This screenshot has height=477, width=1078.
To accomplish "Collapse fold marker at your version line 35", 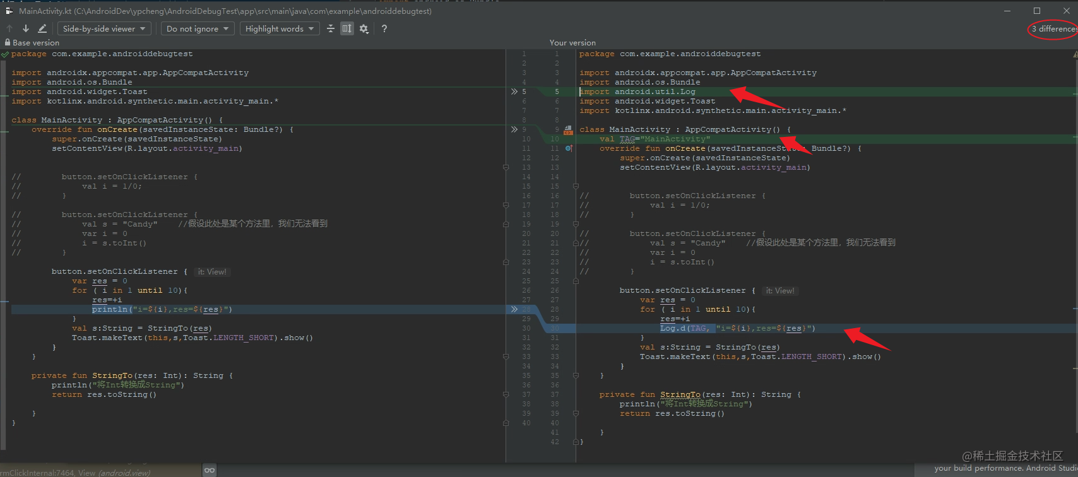I will (x=576, y=375).
